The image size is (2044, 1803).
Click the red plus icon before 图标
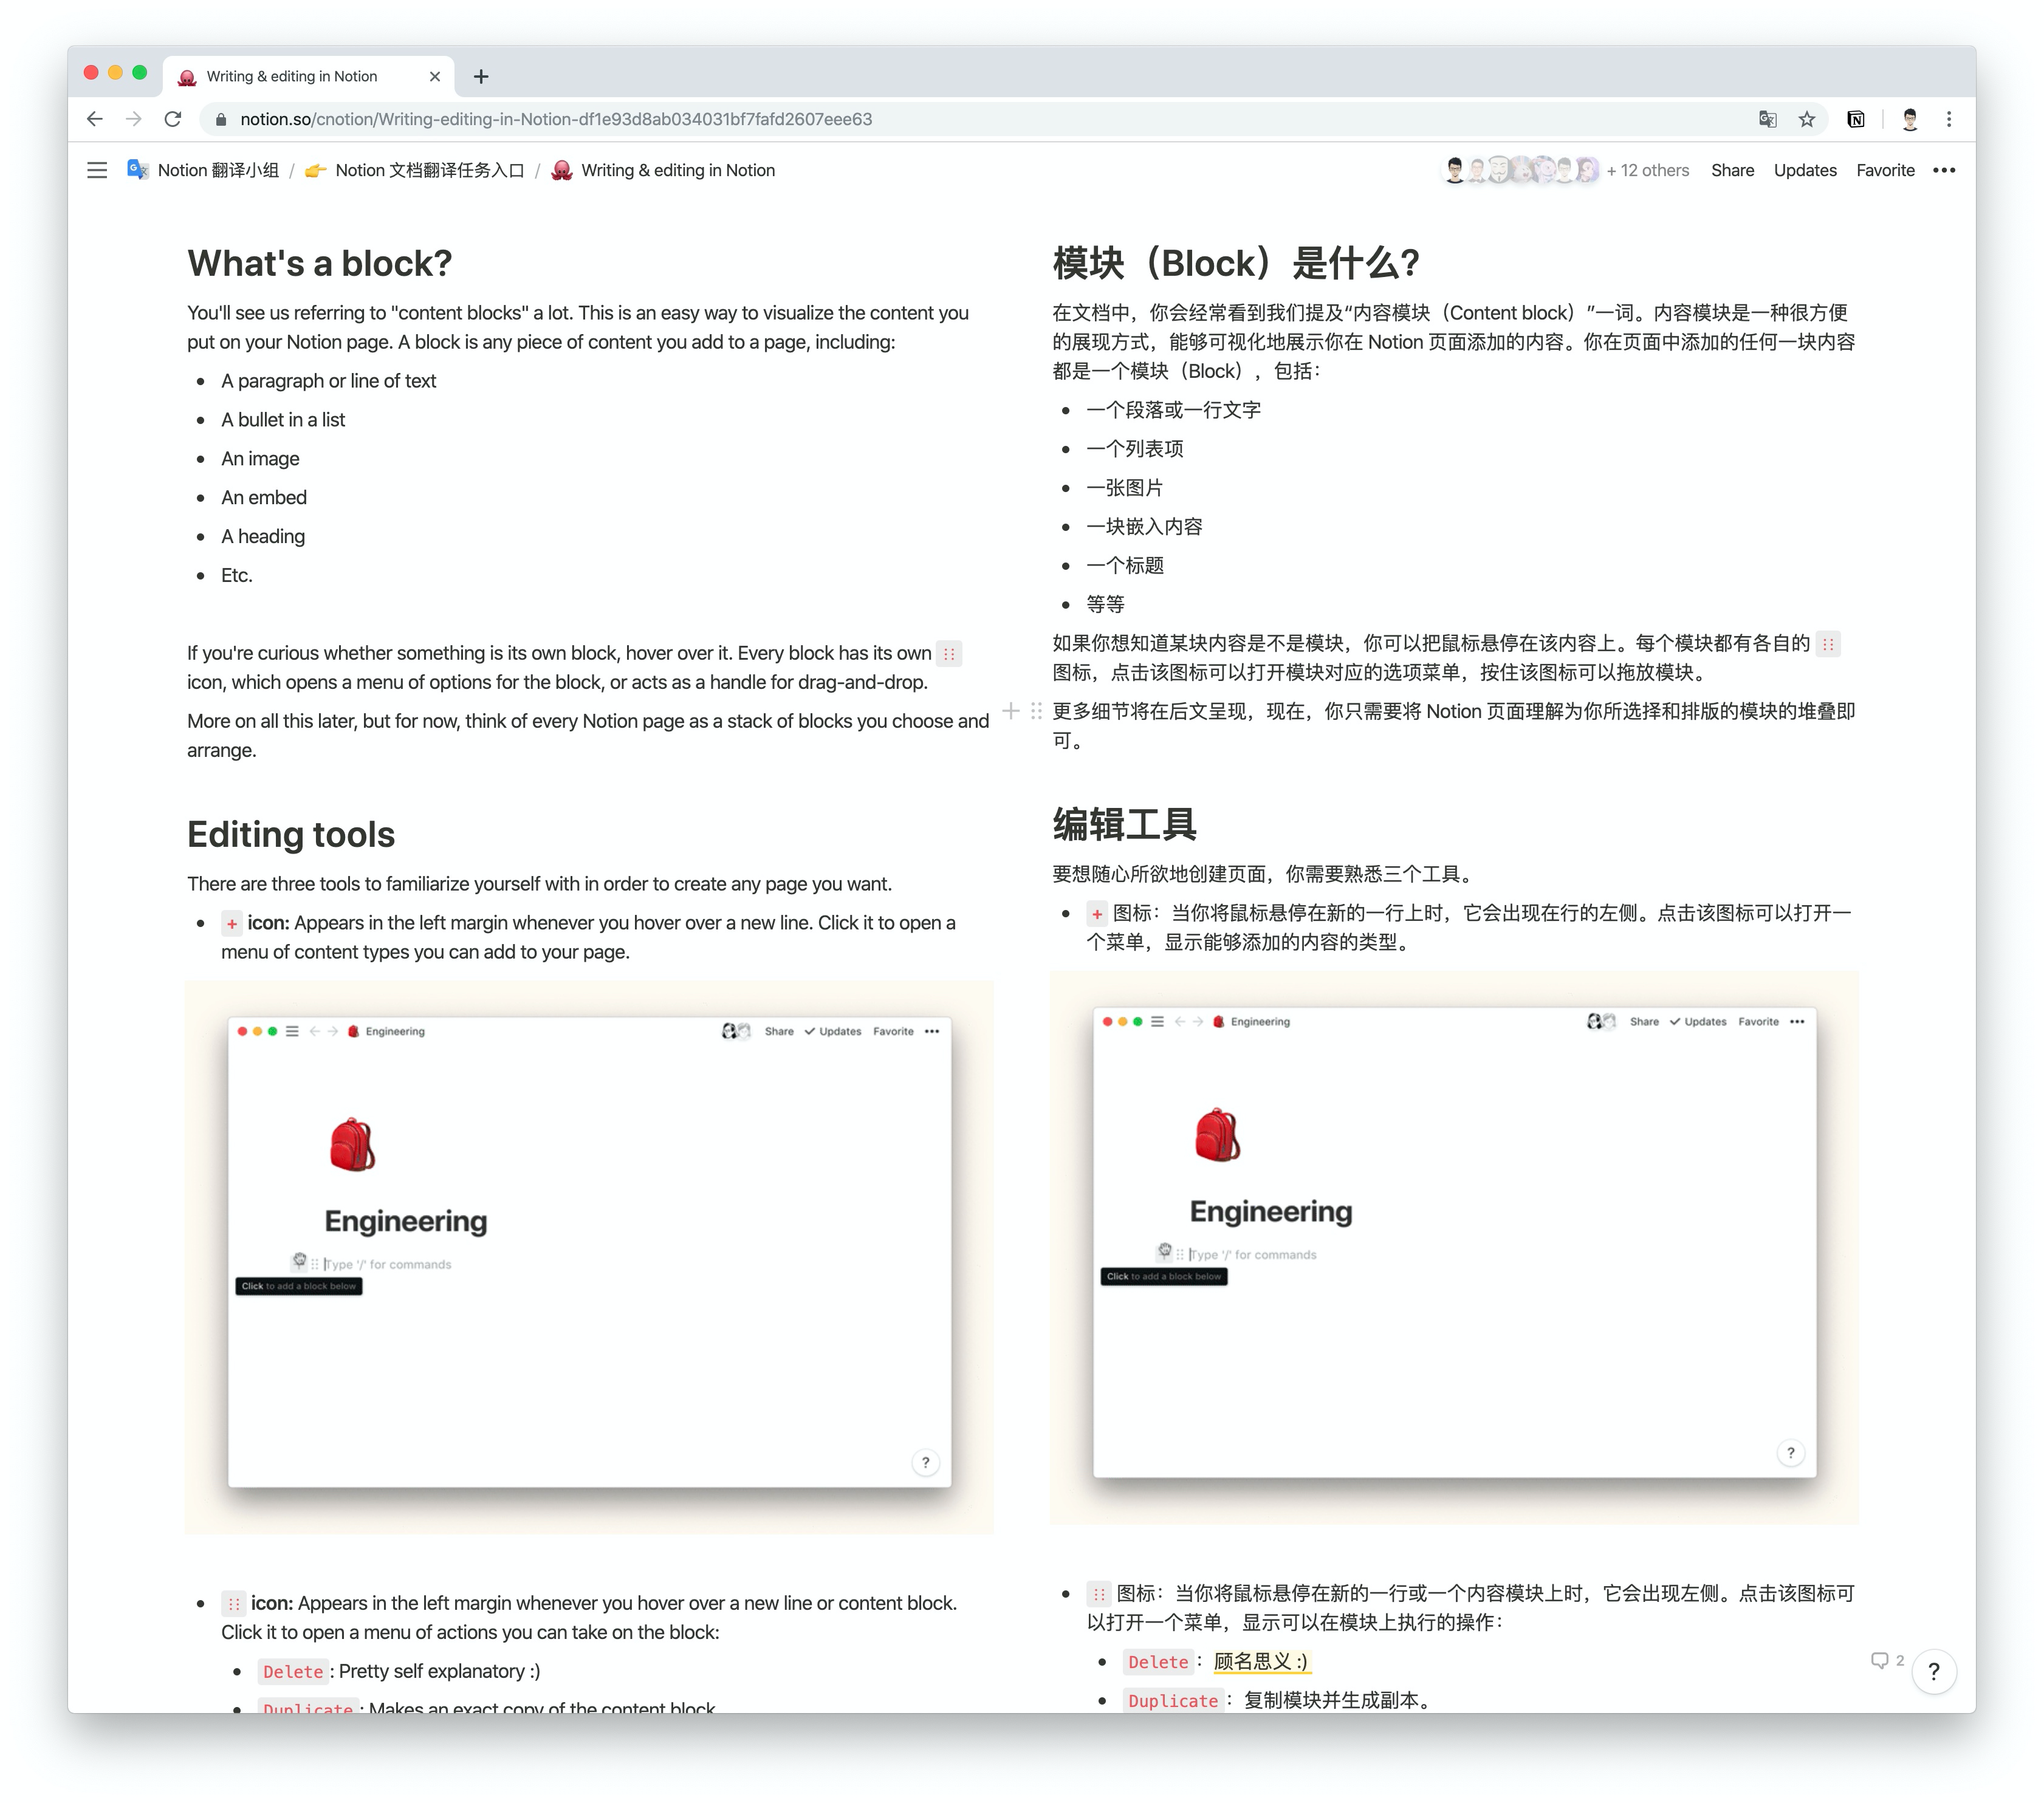click(x=1096, y=914)
